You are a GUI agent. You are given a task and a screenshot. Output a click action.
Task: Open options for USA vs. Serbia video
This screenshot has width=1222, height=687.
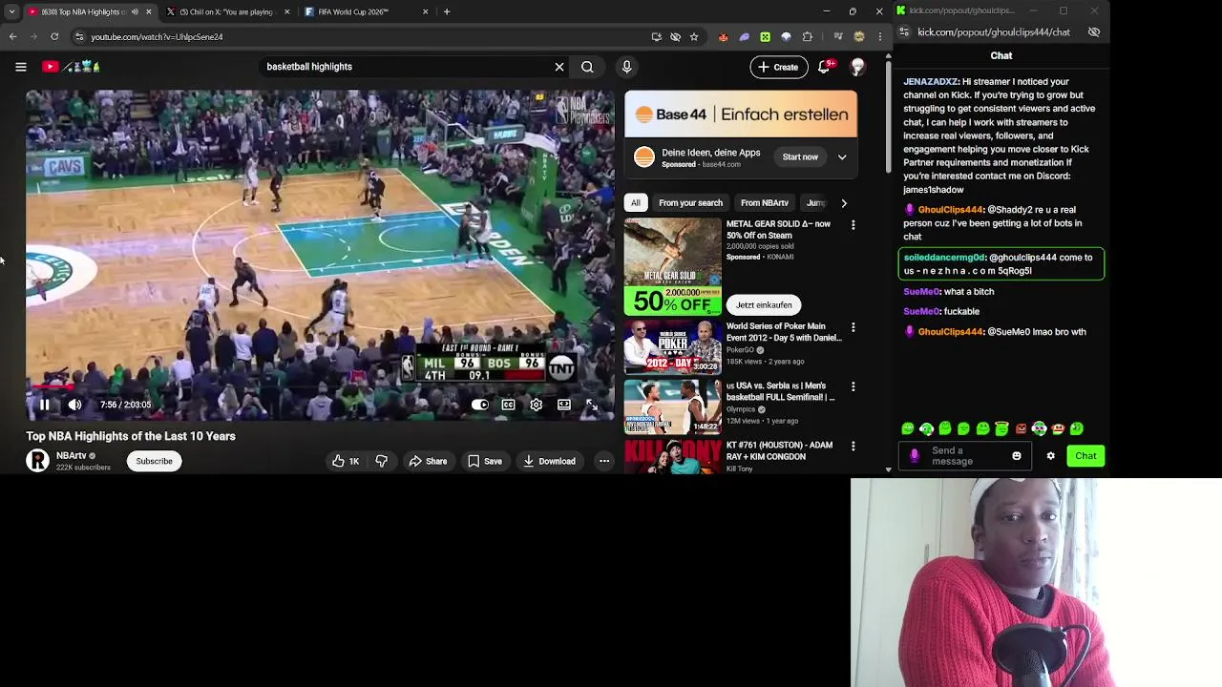coord(853,386)
